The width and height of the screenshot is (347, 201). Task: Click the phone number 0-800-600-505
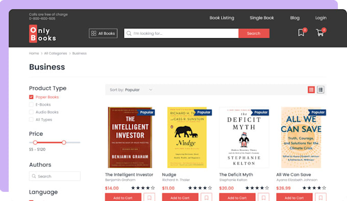coord(42,19)
